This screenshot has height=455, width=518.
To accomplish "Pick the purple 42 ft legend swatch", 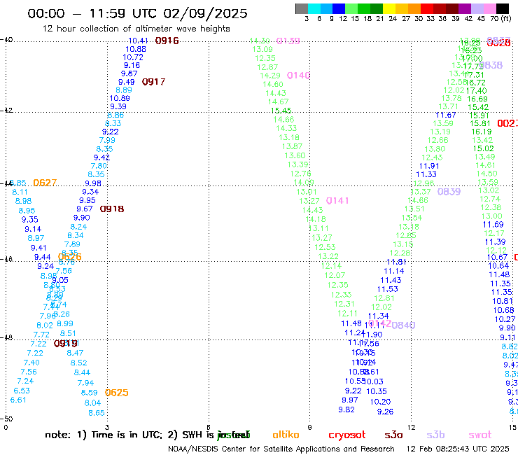I will pos(465,8).
